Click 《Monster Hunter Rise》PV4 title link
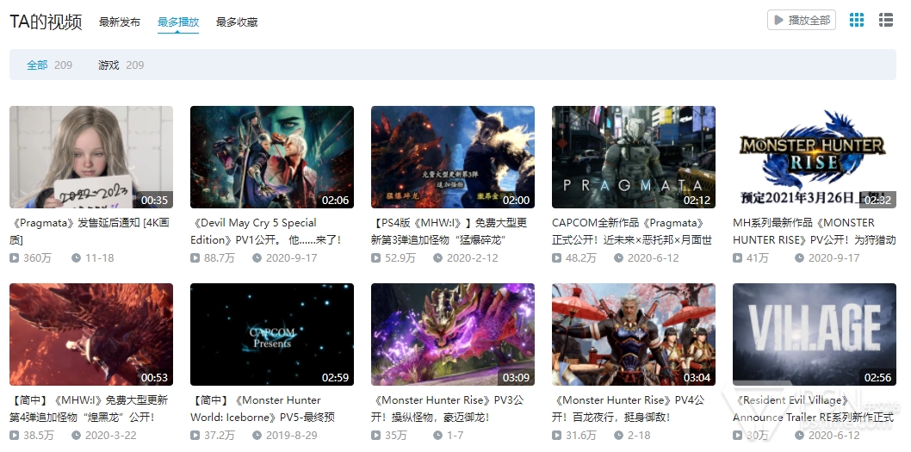Viewport: 911px width, 452px height. [x=628, y=408]
